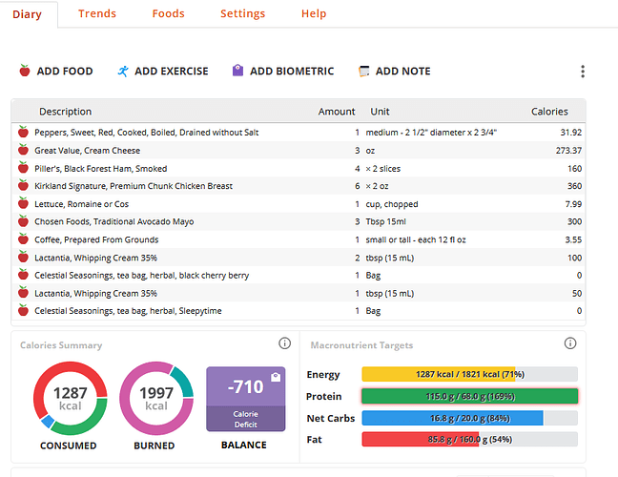Select 'Celestial Seasonings, tea bag, herbal, Sleepytime' entry
This screenshot has width=618, height=477.
[x=128, y=311]
